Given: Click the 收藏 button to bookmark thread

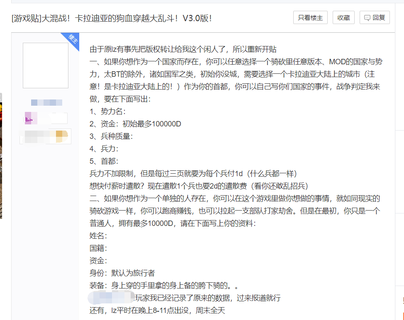Looking at the screenshot, I should (x=343, y=17).
